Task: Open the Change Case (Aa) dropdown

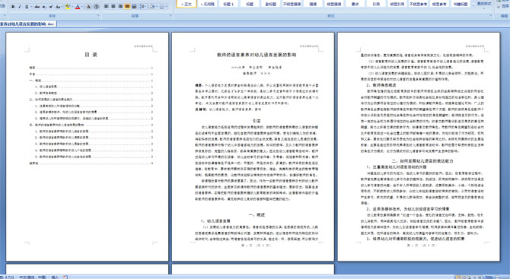Action: click(x=59, y=7)
